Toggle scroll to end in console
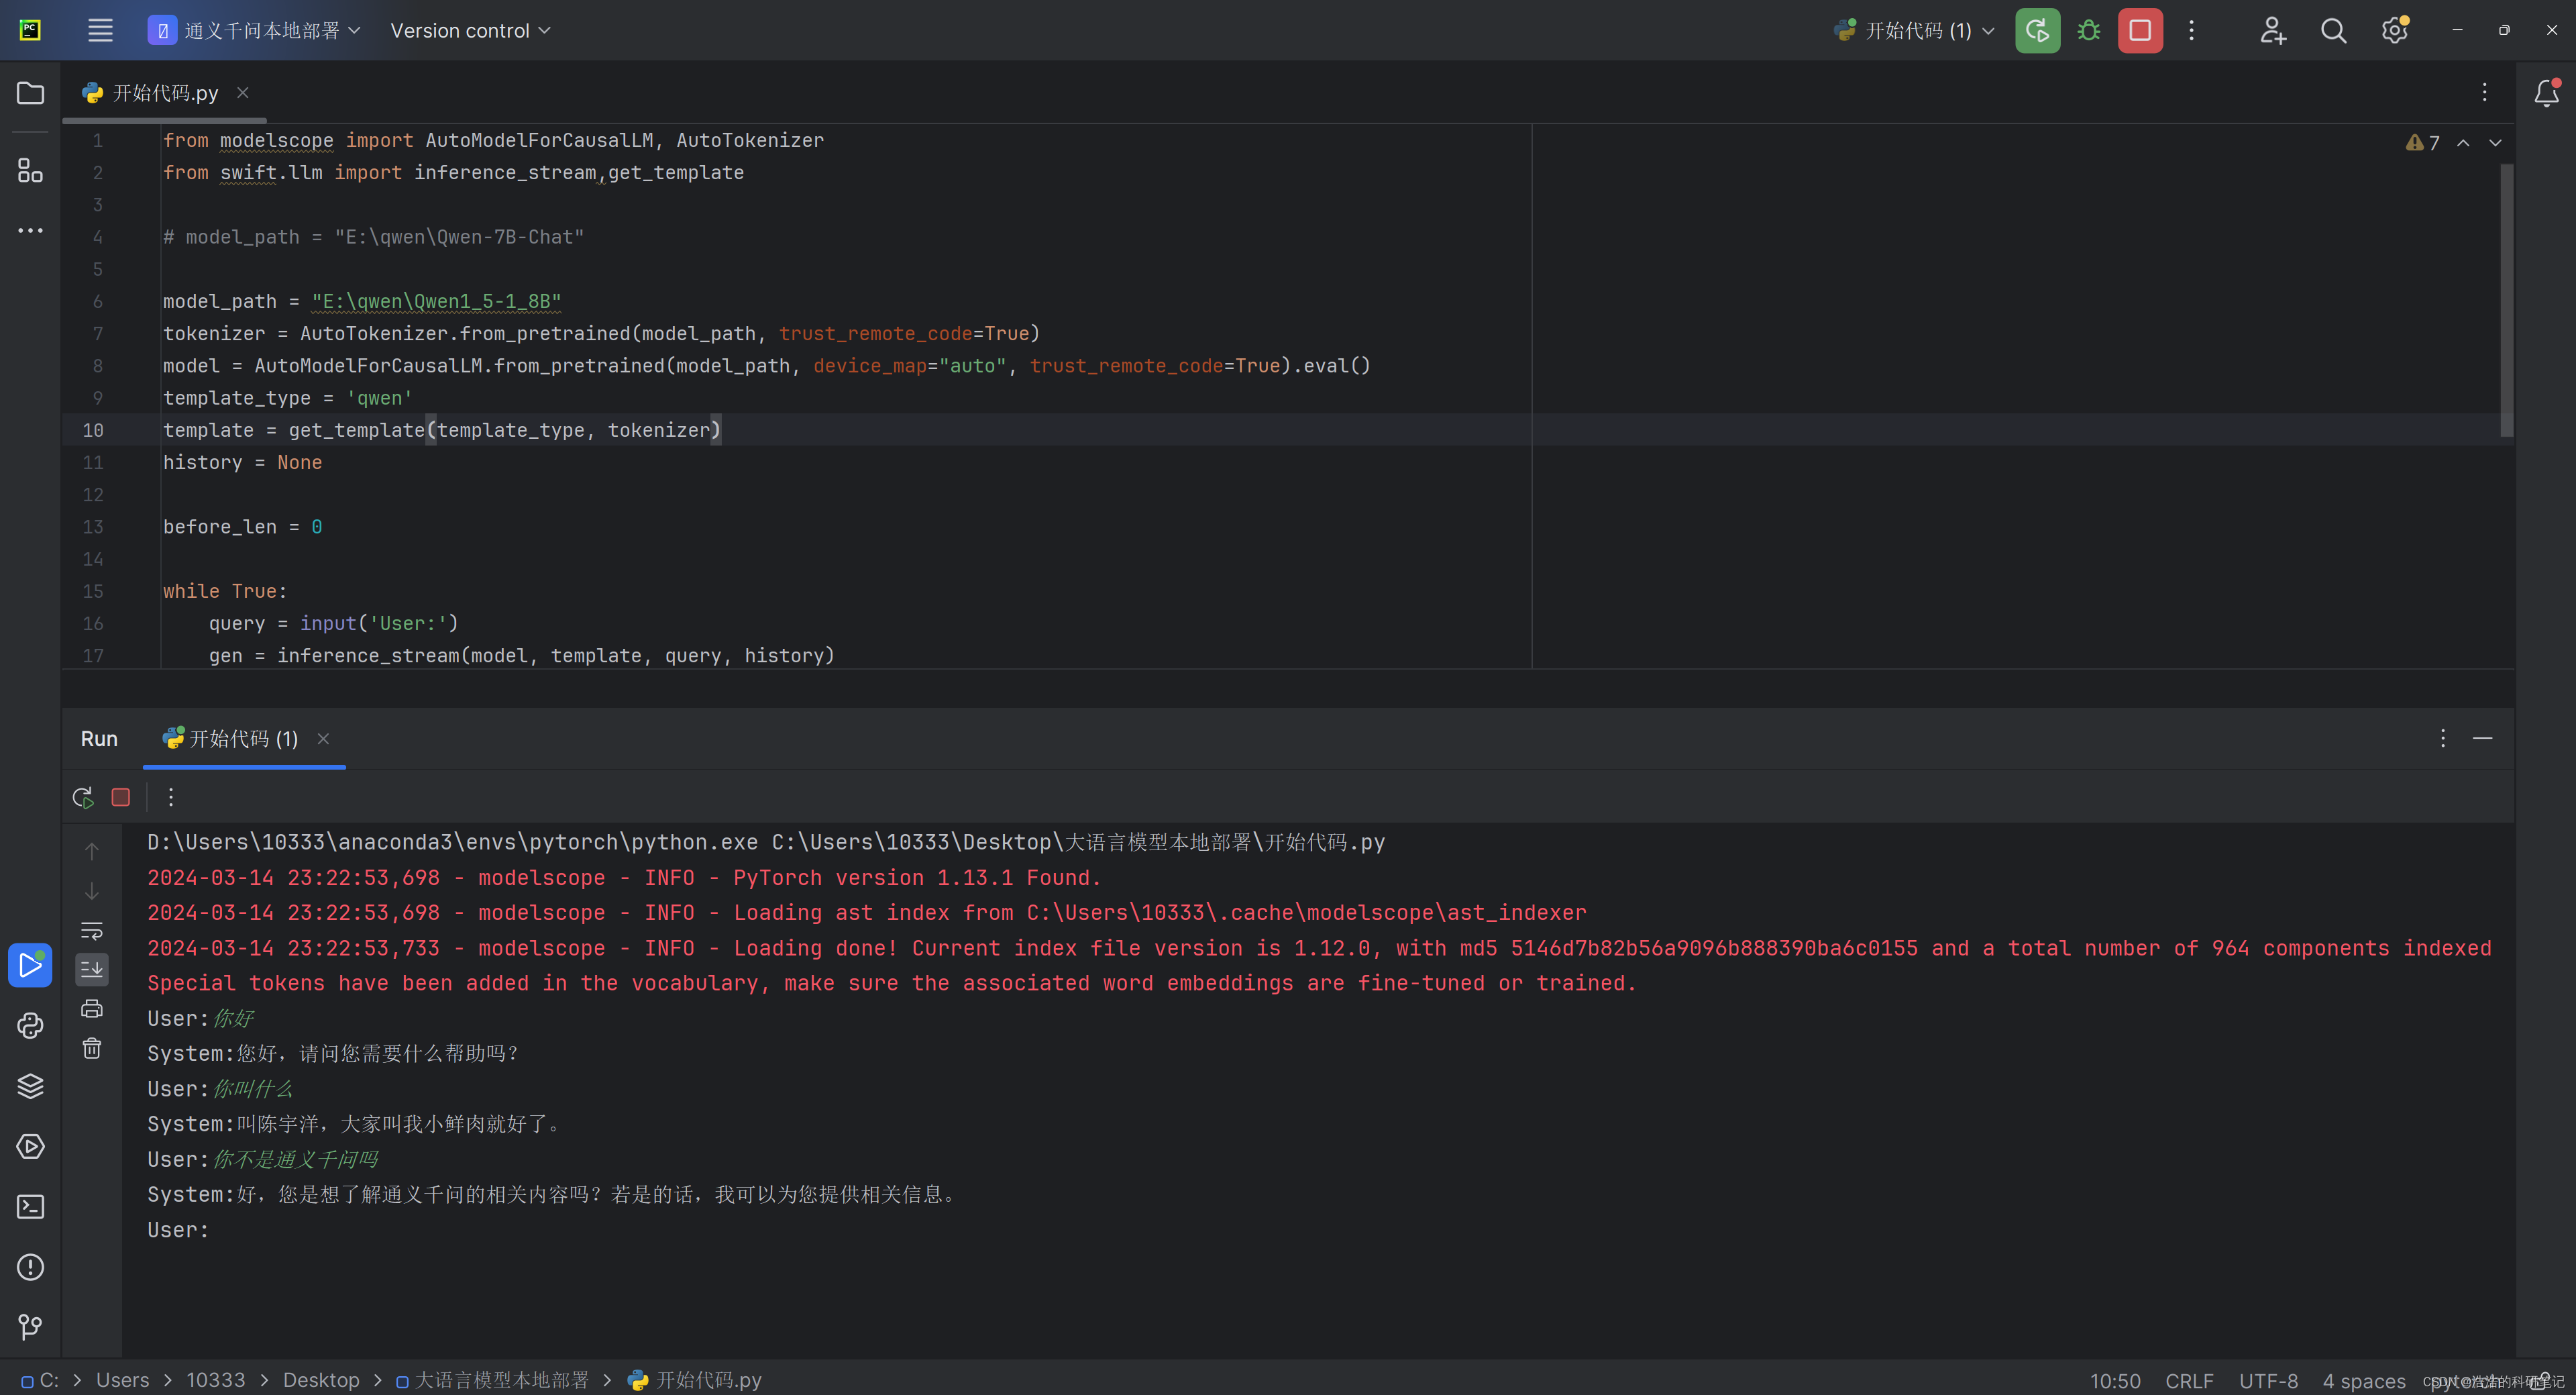Viewport: 2576px width, 1395px height. (92, 969)
